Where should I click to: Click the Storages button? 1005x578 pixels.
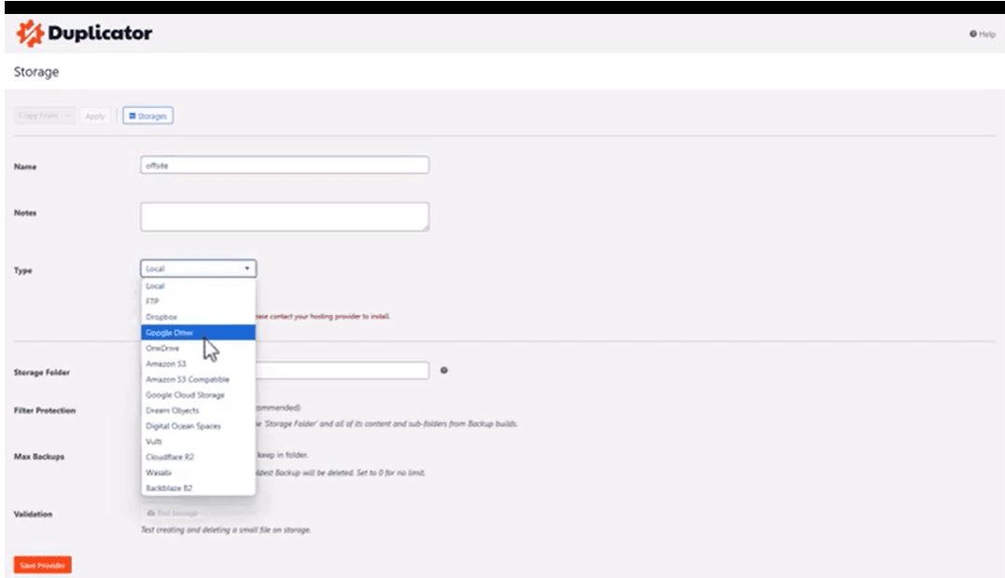147,116
